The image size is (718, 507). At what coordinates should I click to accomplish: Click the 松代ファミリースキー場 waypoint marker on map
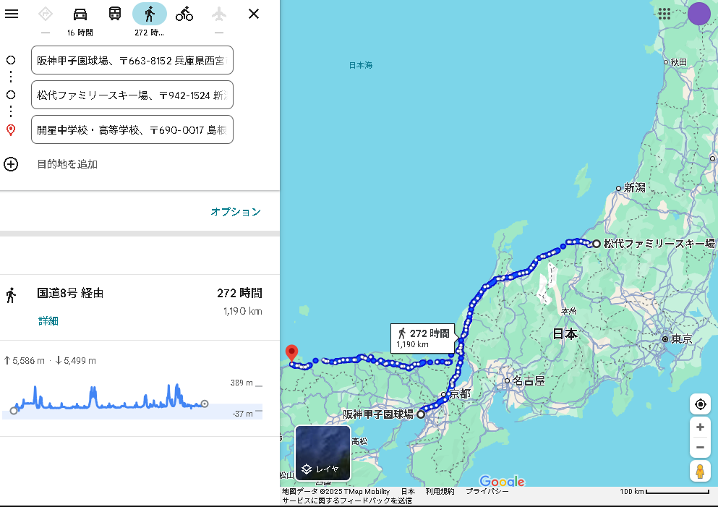pyautogui.click(x=597, y=244)
